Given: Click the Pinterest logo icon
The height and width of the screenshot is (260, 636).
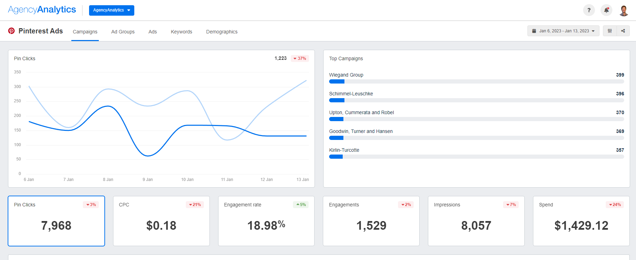Looking at the screenshot, I should (x=11, y=31).
